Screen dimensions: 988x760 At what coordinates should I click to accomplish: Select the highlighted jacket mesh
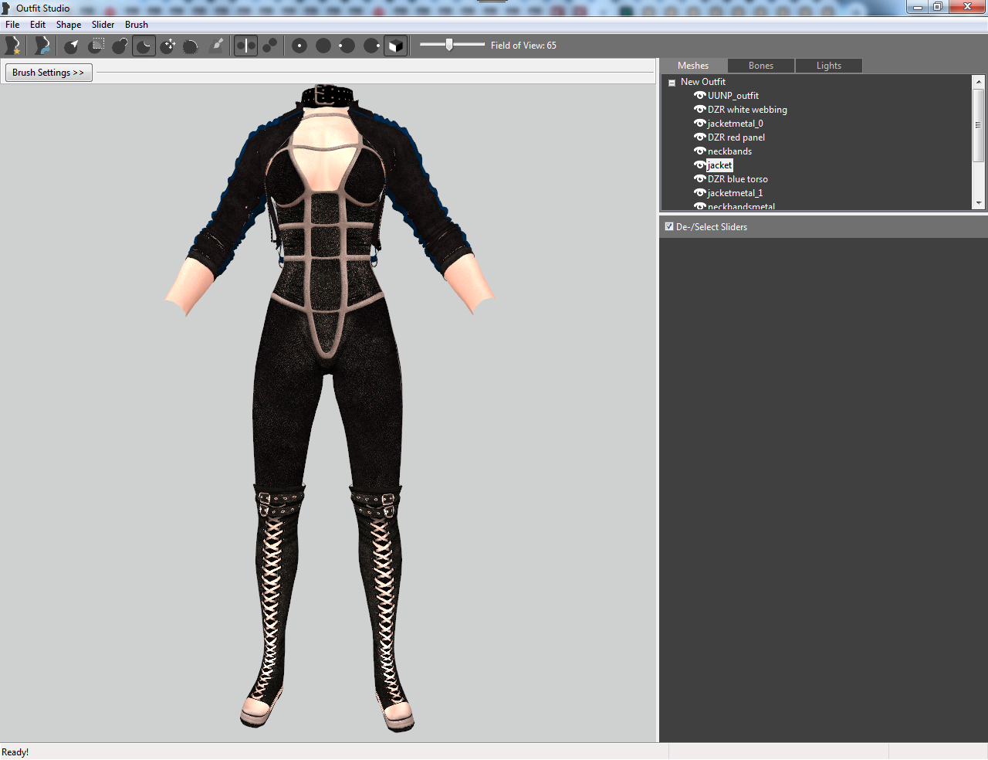click(719, 165)
